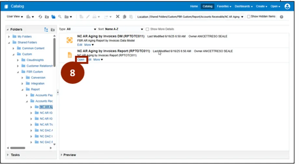Enable the Show Hidden Items checkbox
The width and height of the screenshot is (299, 165).
(x=249, y=17)
